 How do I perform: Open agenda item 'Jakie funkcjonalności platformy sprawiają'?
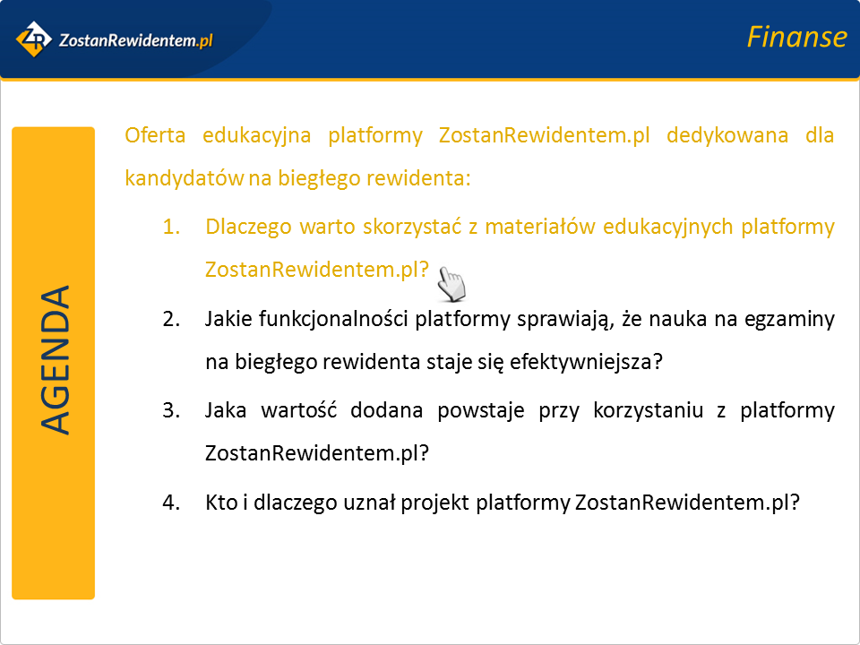coord(519,319)
